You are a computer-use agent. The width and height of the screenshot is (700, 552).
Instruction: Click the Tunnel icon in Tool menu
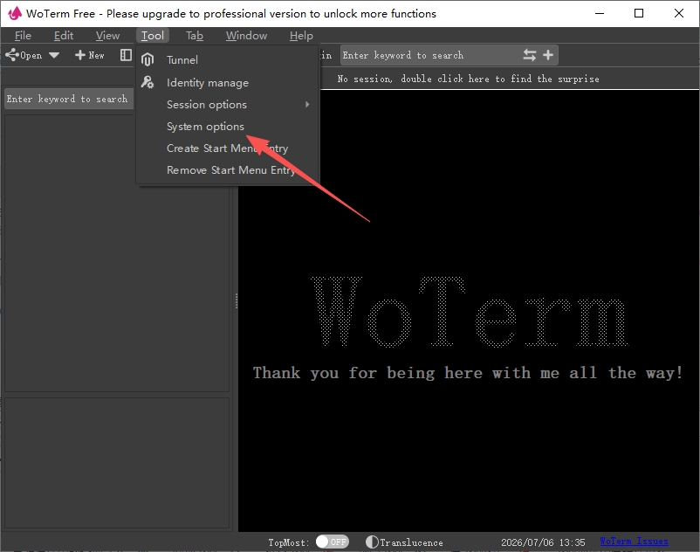148,59
